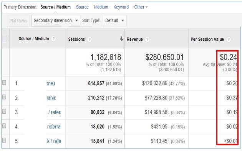Open the organic source link in row 2

click(x=51, y=98)
